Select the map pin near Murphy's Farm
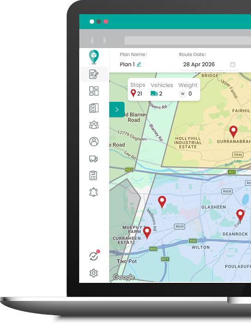 tap(147, 233)
